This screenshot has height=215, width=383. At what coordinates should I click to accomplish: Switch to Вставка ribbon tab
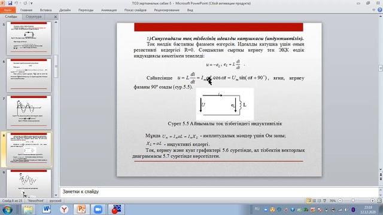click(45, 10)
